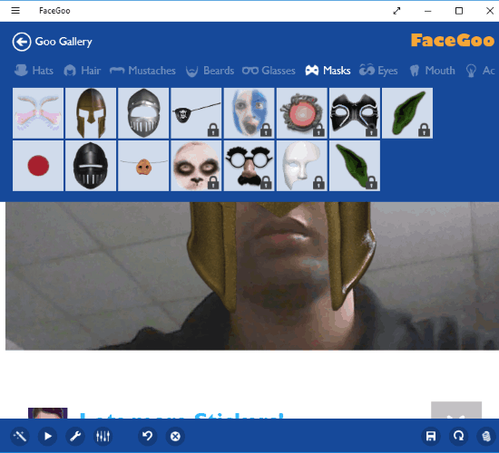
Task: Save the image with the floppy icon
Action: coord(431,436)
